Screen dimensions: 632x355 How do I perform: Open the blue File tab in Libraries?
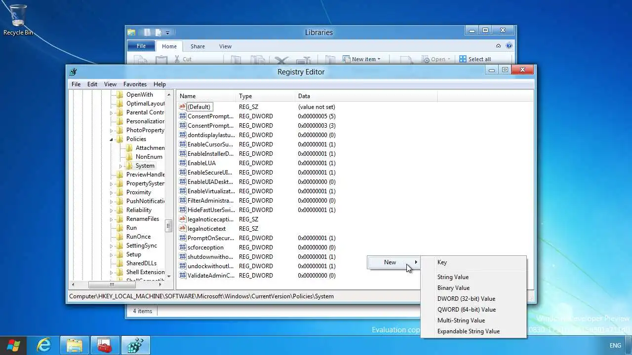pos(141,46)
